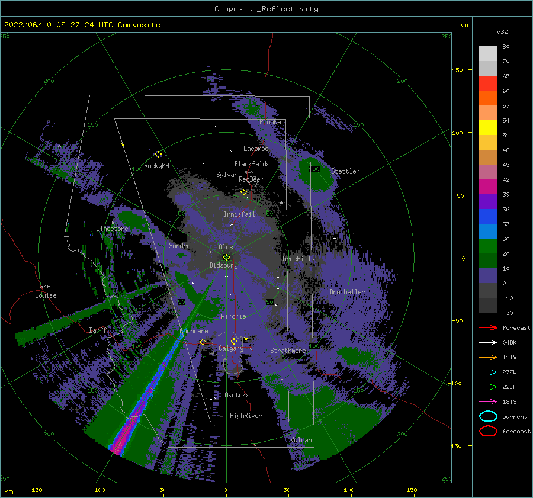This screenshot has width=533, height=498.
Task: Click the Strathmore label
Action: click(288, 351)
